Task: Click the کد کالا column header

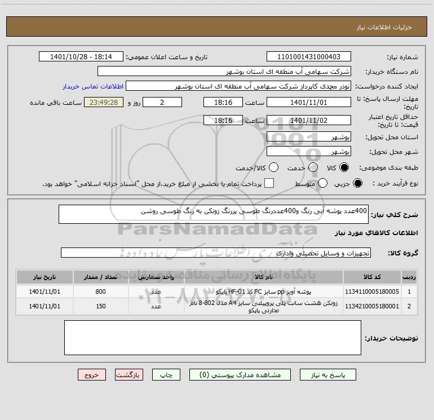Action: (x=372, y=277)
